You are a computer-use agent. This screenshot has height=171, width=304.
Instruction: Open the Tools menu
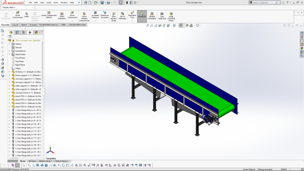(x=55, y=2)
